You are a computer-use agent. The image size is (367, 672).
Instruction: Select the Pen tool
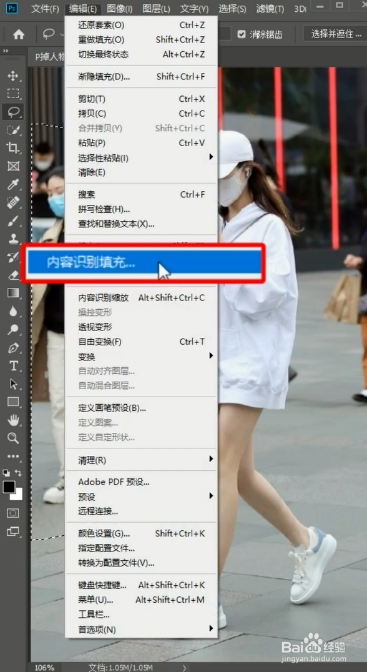13,348
